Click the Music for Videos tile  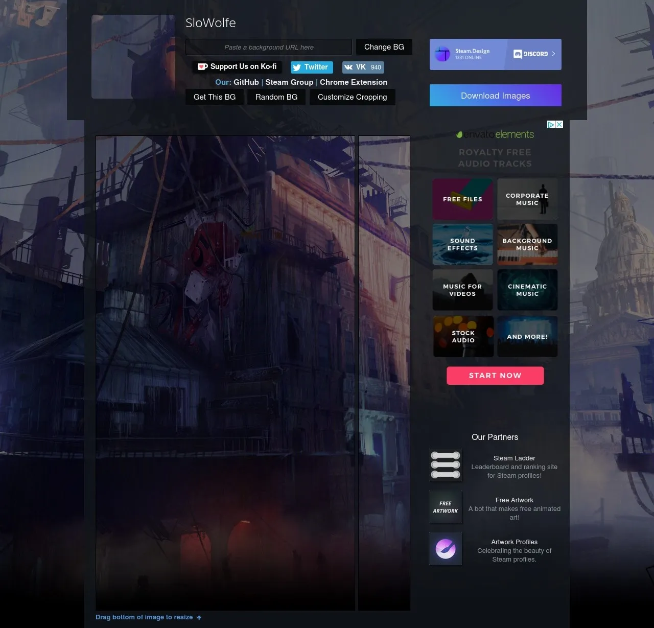(462, 290)
